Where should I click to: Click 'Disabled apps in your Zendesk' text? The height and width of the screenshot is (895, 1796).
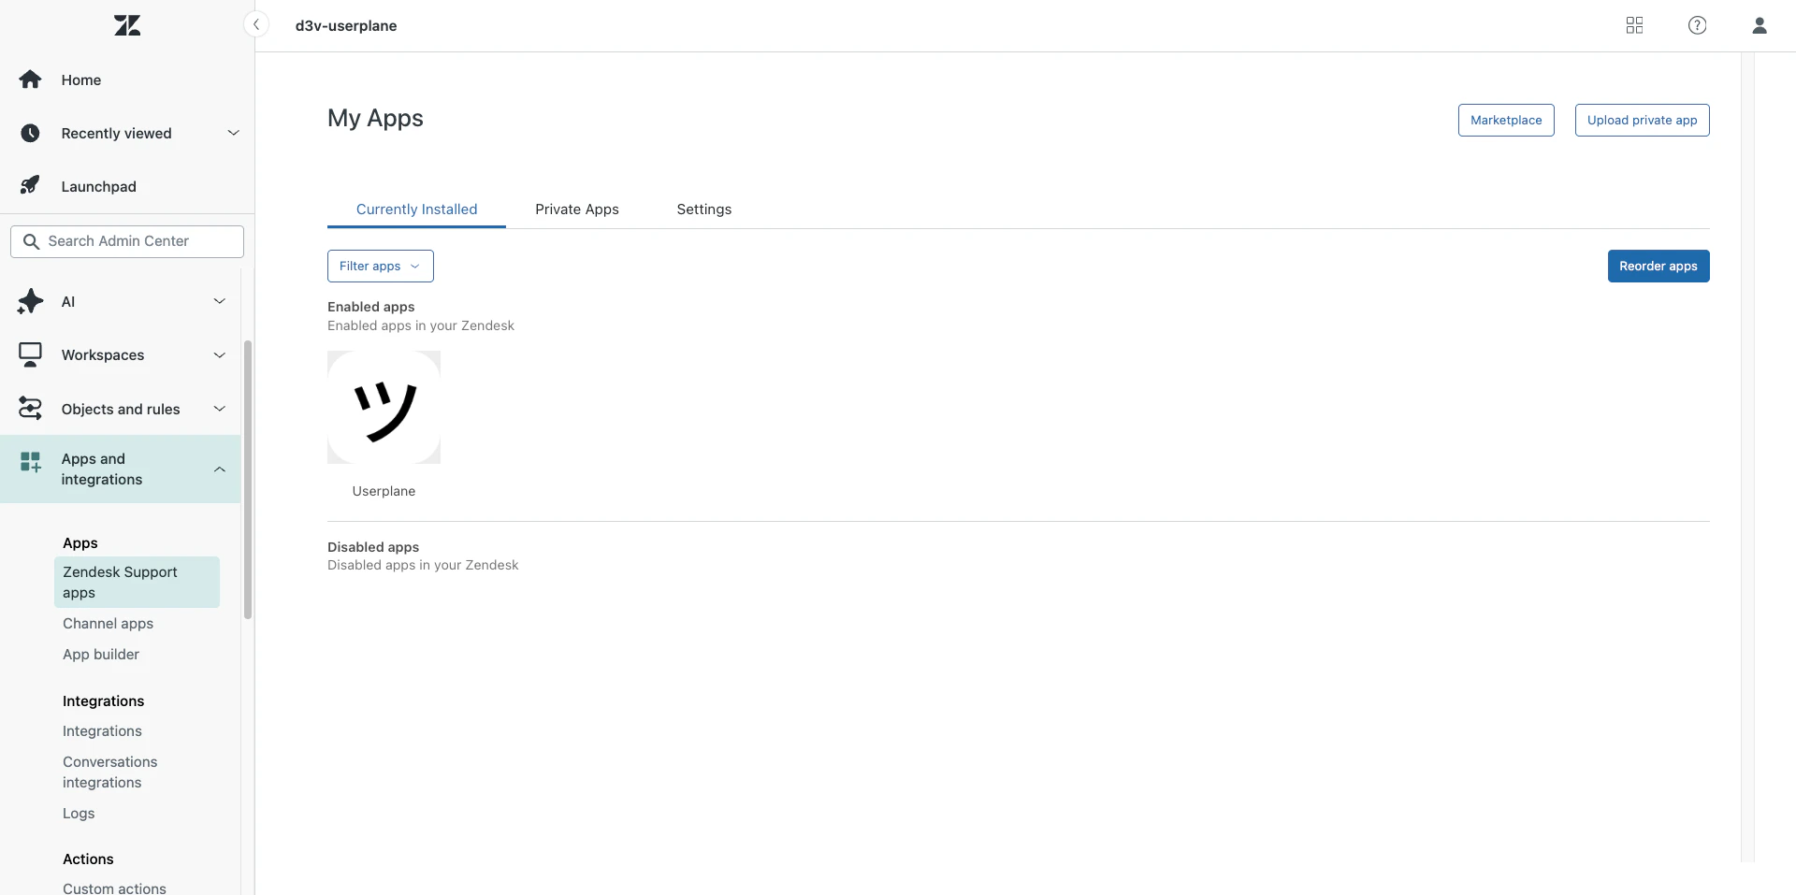(x=423, y=565)
